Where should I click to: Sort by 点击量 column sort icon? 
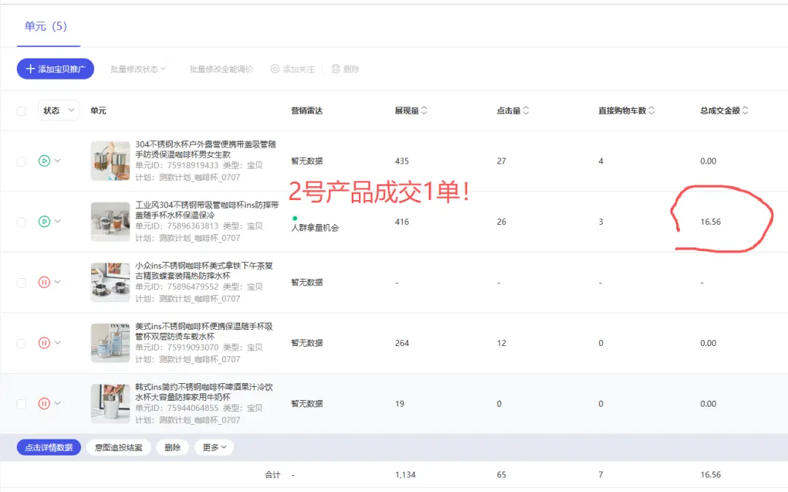click(526, 111)
